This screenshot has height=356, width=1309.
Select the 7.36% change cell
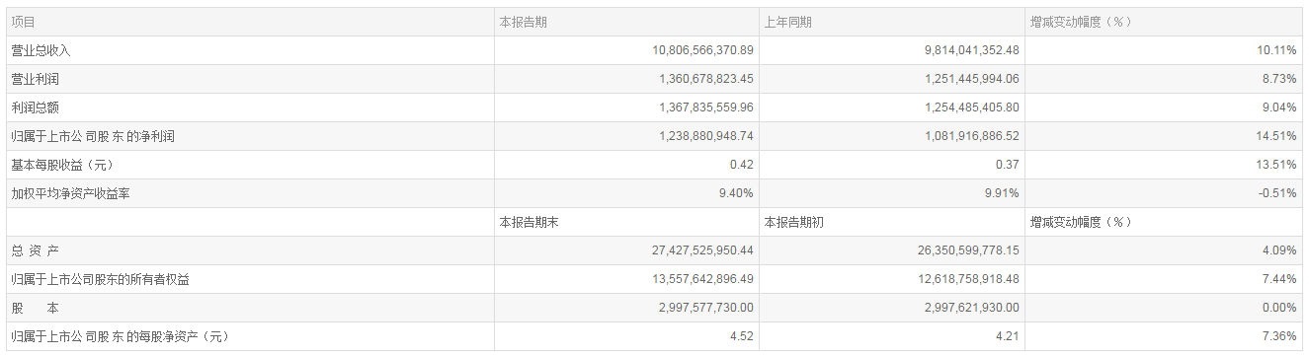pyautogui.click(x=1278, y=336)
